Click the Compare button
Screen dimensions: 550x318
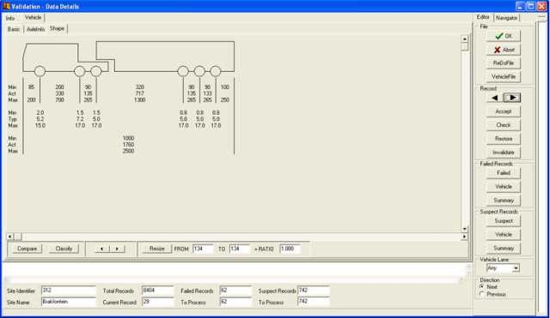click(27, 249)
